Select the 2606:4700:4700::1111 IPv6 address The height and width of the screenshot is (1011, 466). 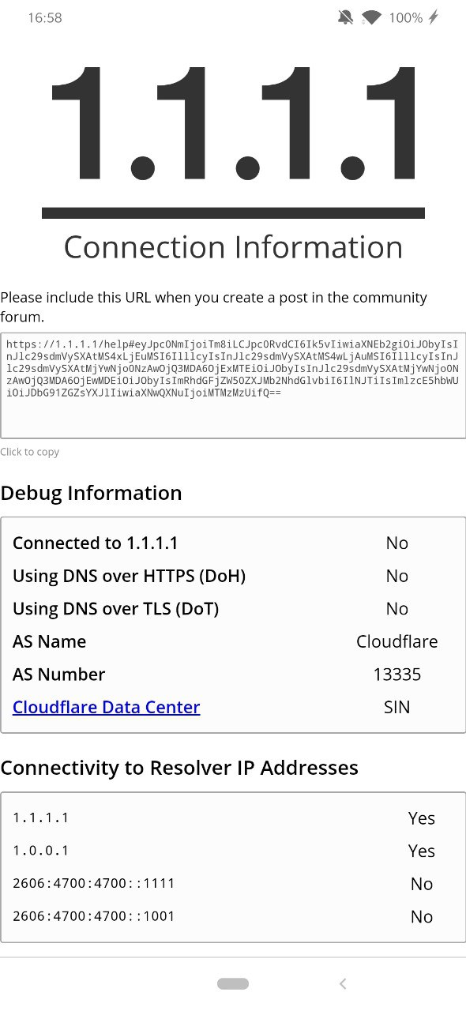point(94,883)
